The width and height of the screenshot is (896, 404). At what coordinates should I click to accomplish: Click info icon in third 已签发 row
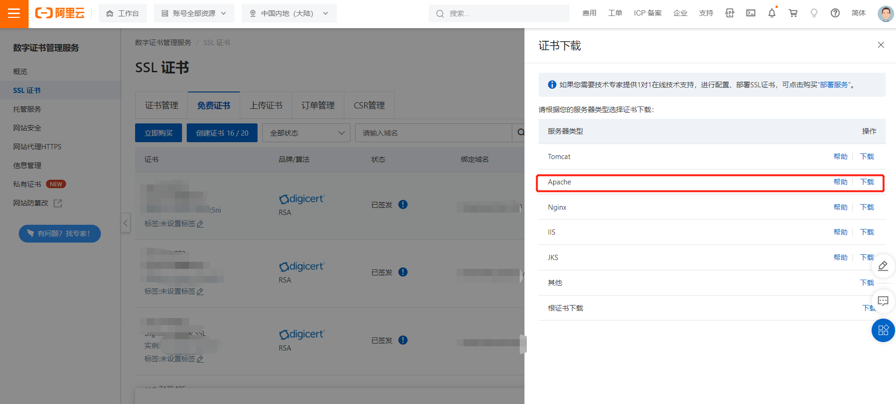click(403, 340)
